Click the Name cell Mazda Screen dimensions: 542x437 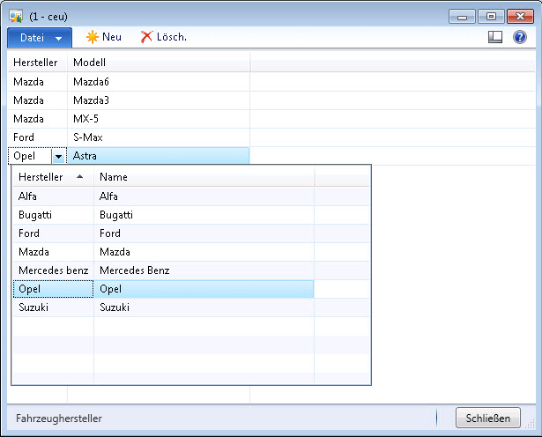204,252
